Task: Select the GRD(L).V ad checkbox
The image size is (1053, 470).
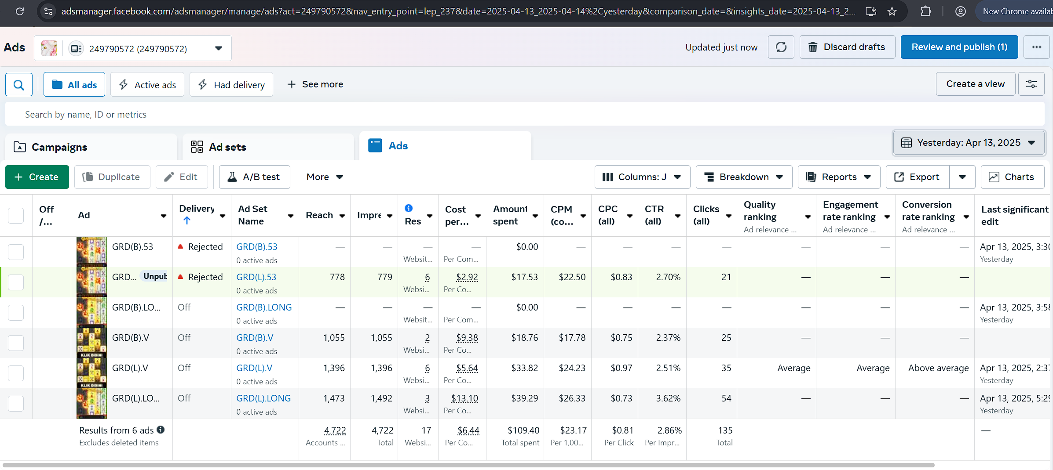Action: point(16,373)
